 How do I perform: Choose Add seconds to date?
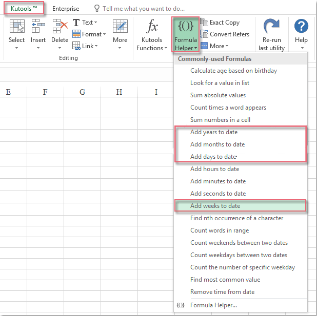(241, 194)
